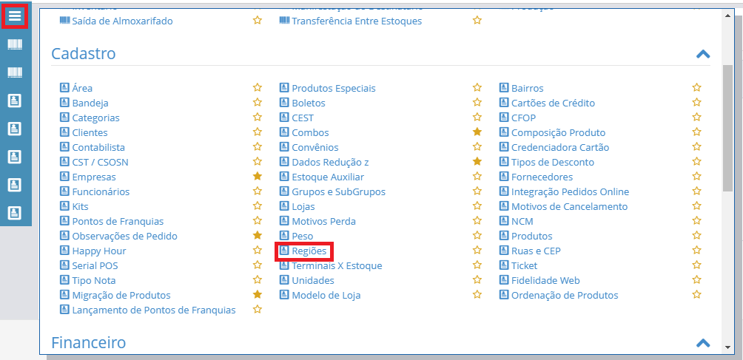Open the CST / CSOSN link

click(x=100, y=163)
